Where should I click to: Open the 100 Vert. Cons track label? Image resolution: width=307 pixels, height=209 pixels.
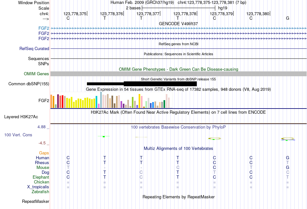[18, 135]
